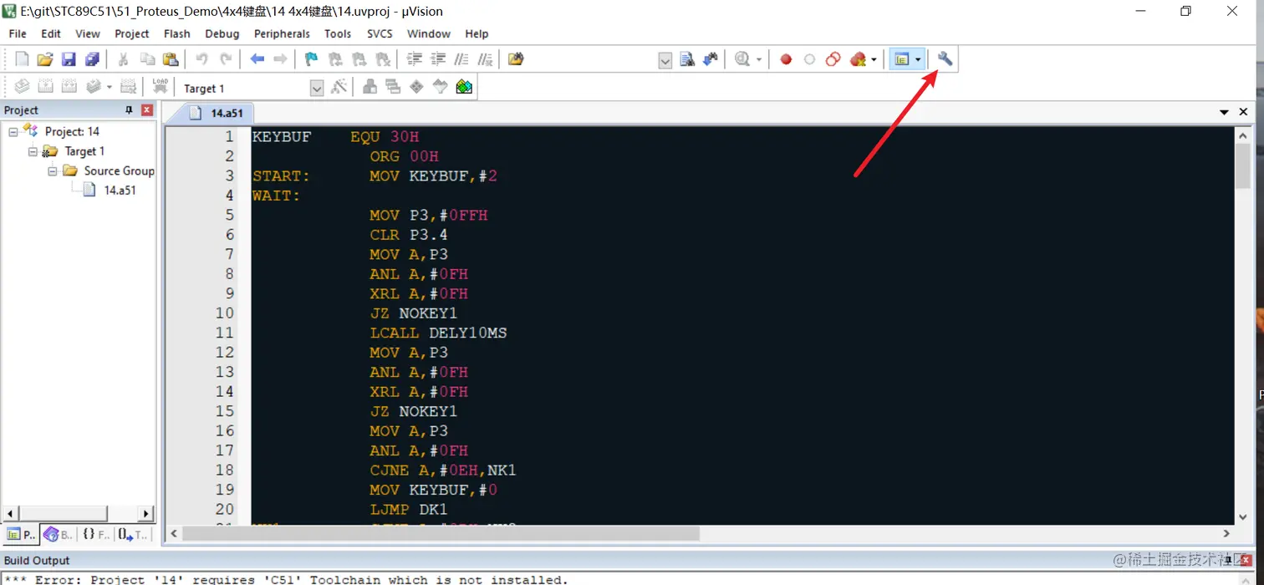Screen dimensions: 1264x585
Task: Save all files icon
Action: [x=92, y=59]
